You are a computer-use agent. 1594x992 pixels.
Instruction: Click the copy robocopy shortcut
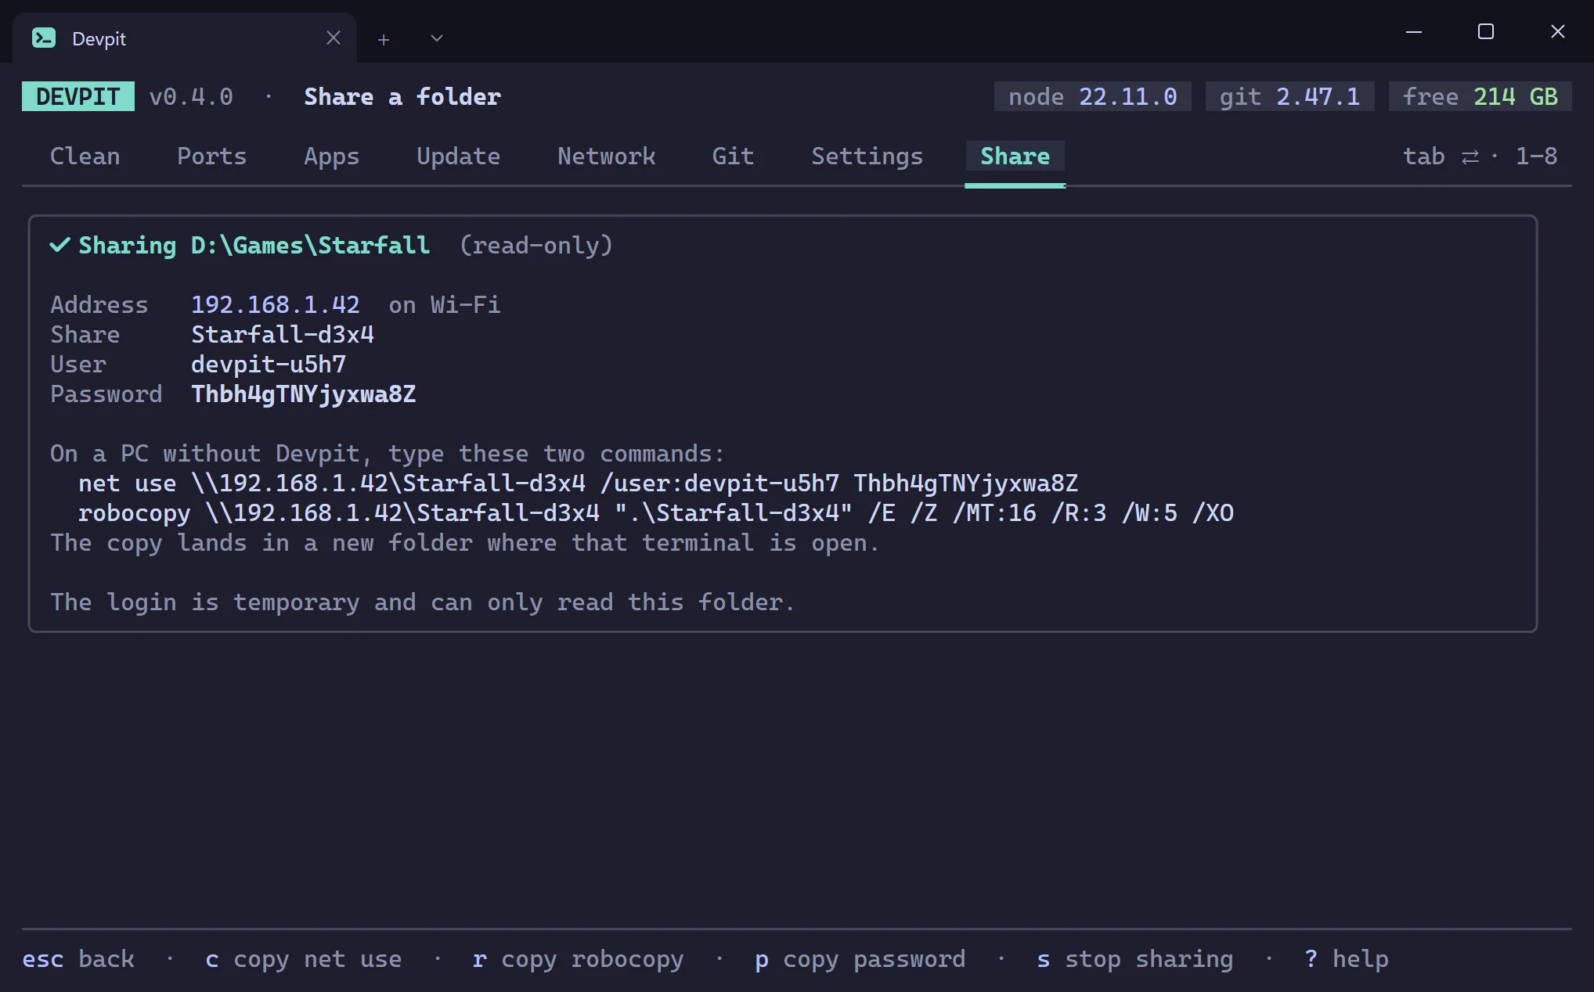[x=579, y=958]
